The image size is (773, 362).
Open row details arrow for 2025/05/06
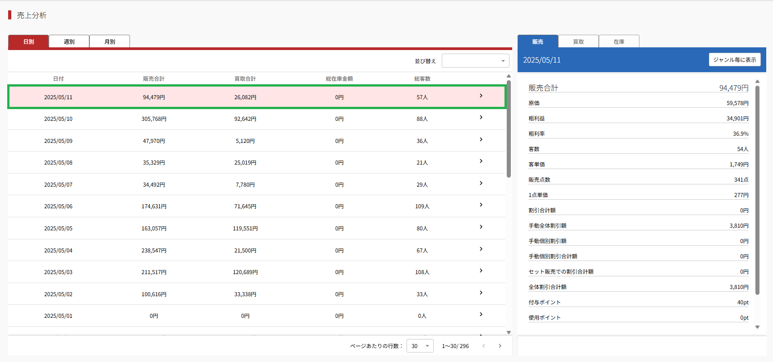pyautogui.click(x=481, y=205)
